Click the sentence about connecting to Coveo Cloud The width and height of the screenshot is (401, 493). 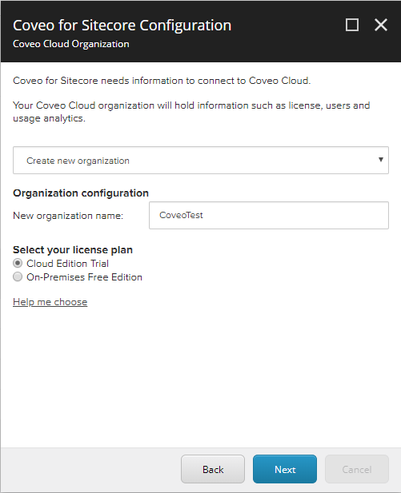pyautogui.click(x=162, y=81)
